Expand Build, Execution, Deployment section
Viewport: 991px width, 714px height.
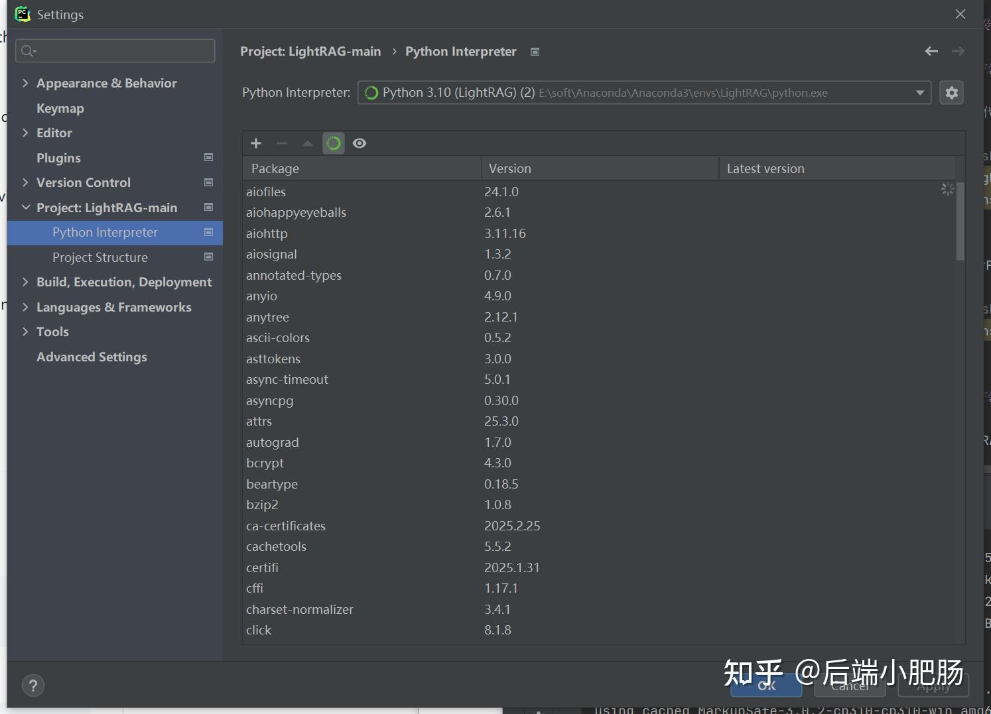point(25,282)
